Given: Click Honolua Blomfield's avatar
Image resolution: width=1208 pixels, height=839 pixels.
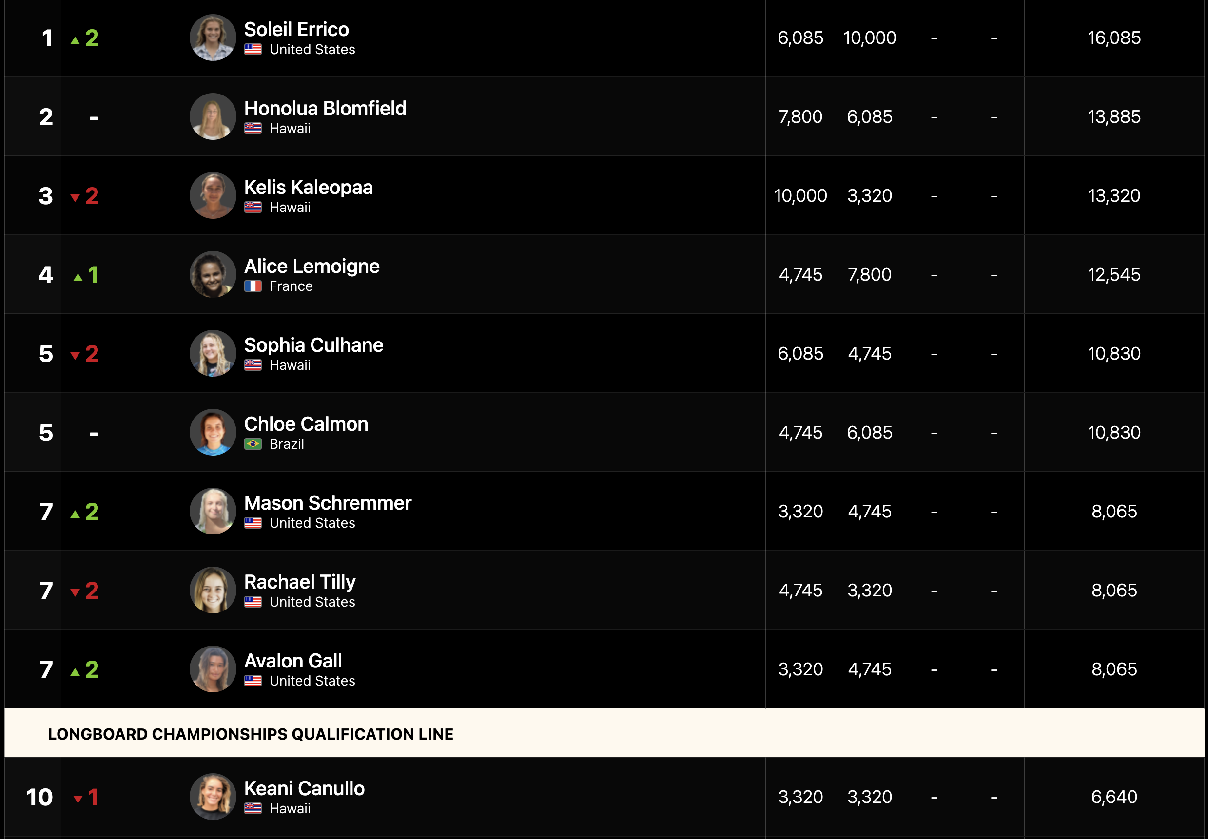Looking at the screenshot, I should [213, 117].
